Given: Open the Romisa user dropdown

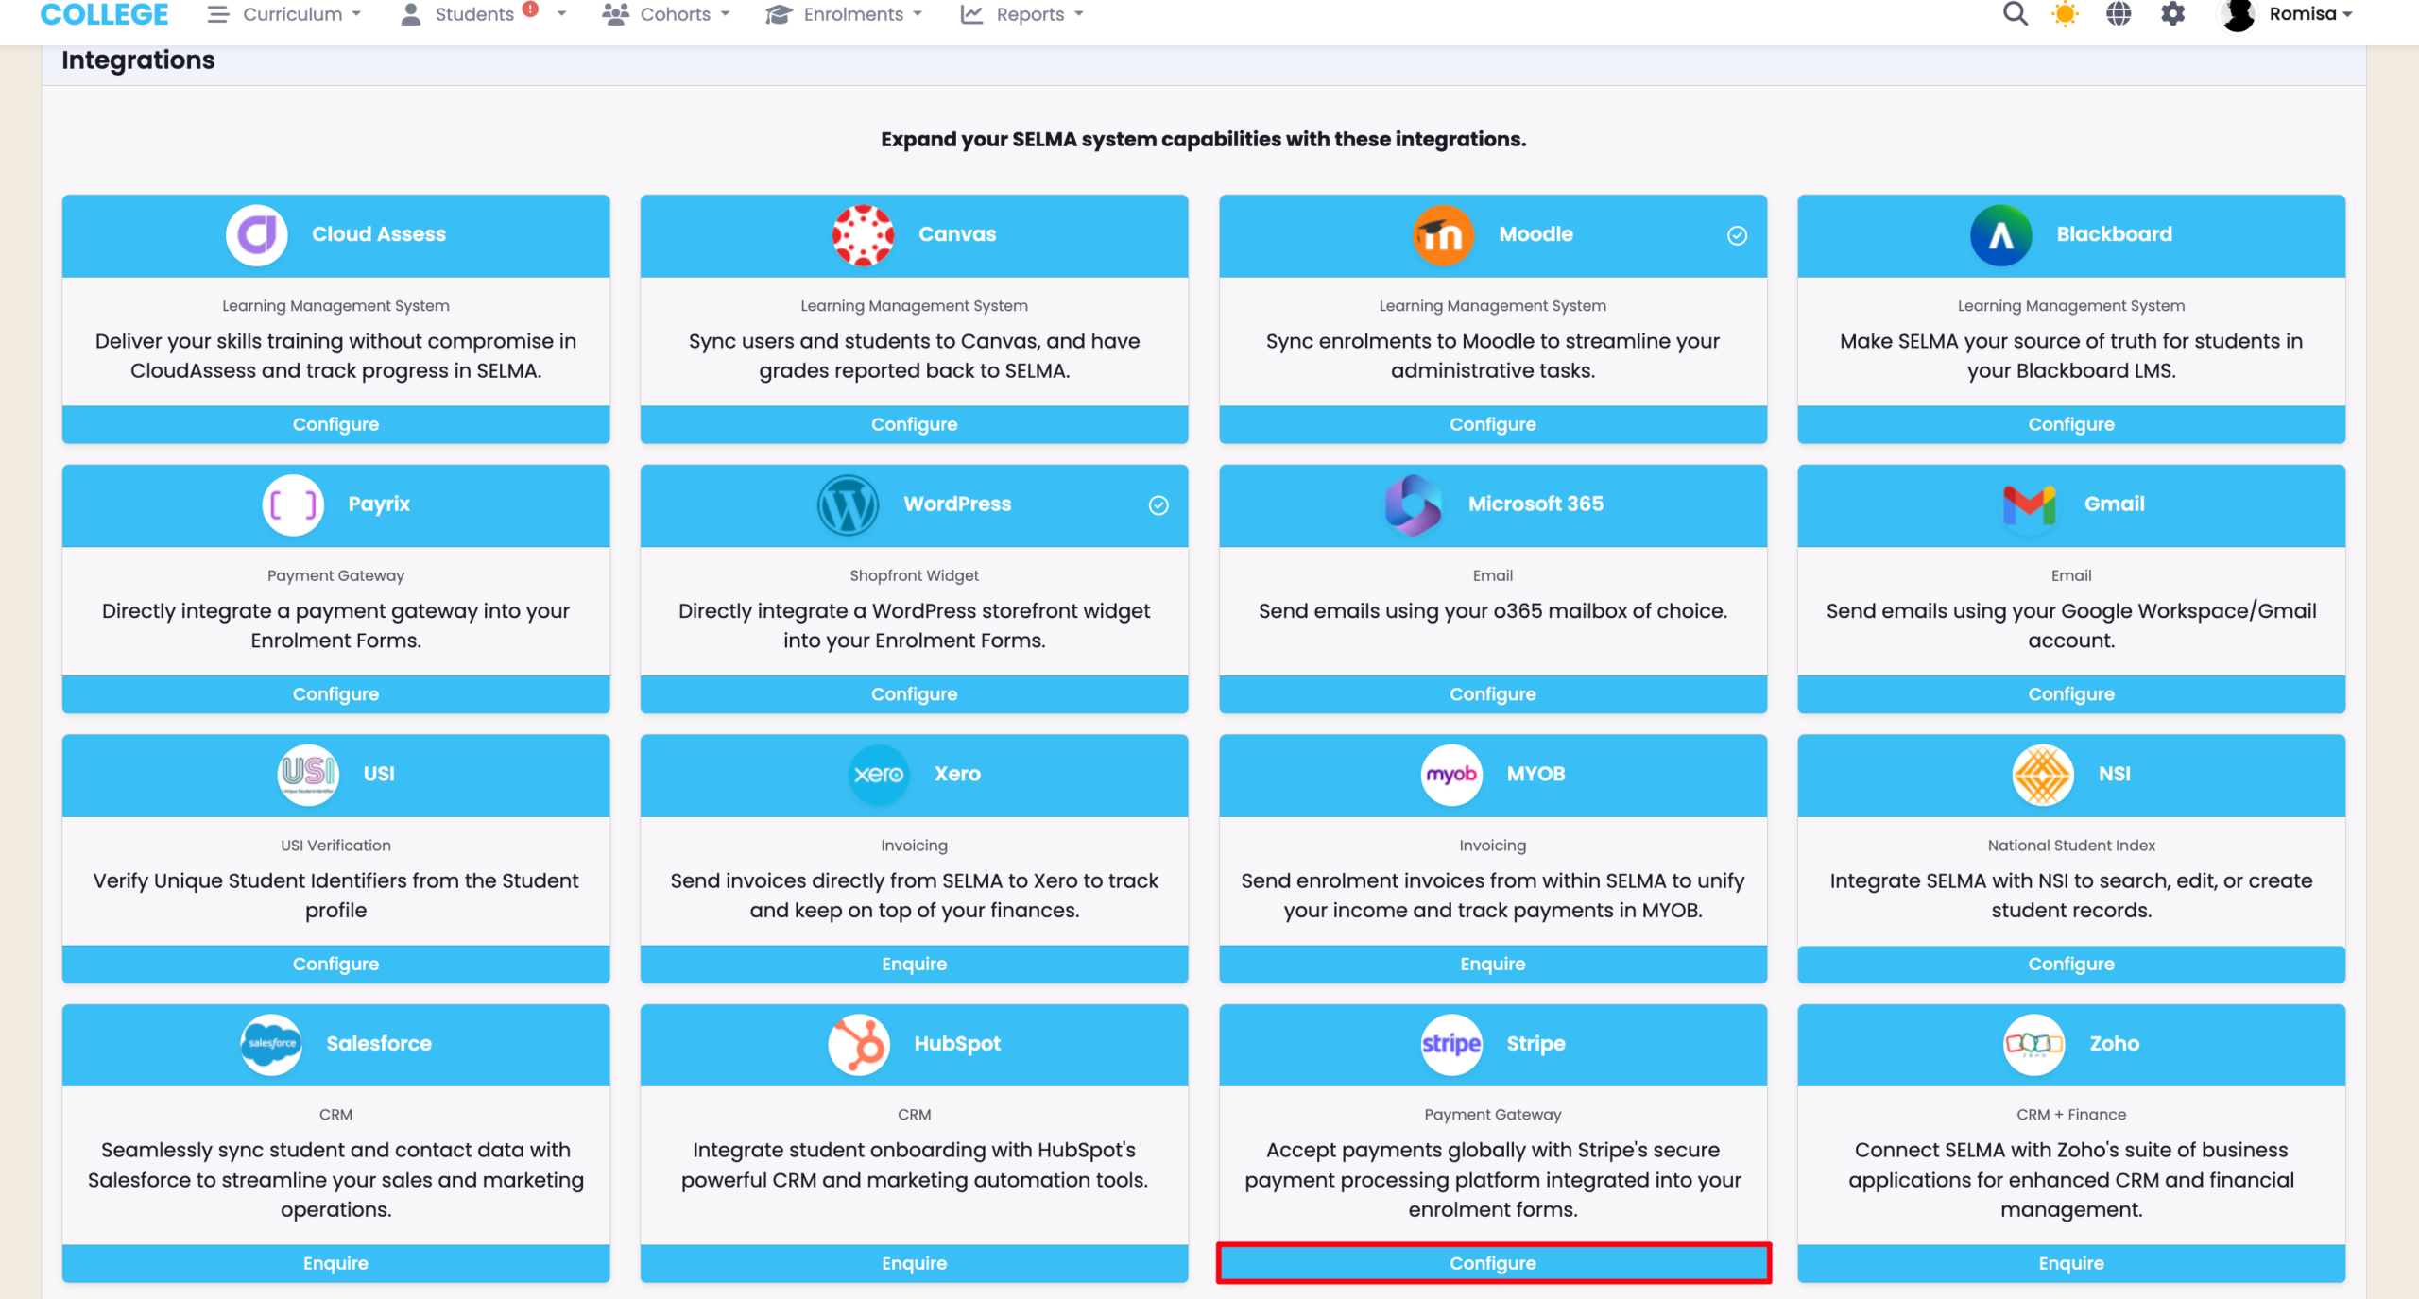Looking at the screenshot, I should pyautogui.click(x=2287, y=14).
